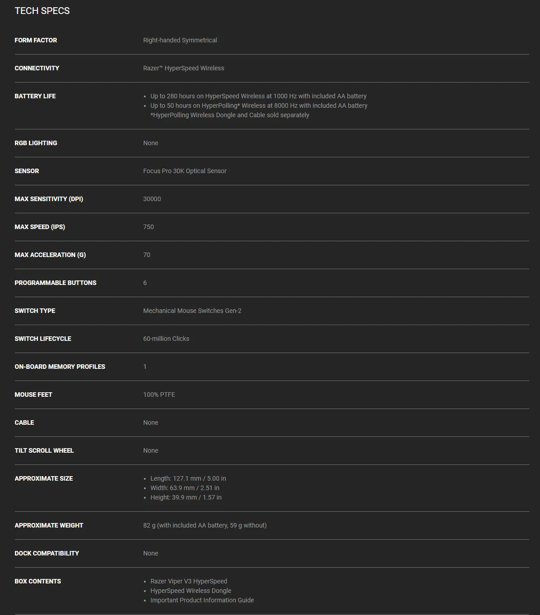540x615 pixels.
Task: Click the MAX ACCELERATION (G) label
Action: click(50, 255)
